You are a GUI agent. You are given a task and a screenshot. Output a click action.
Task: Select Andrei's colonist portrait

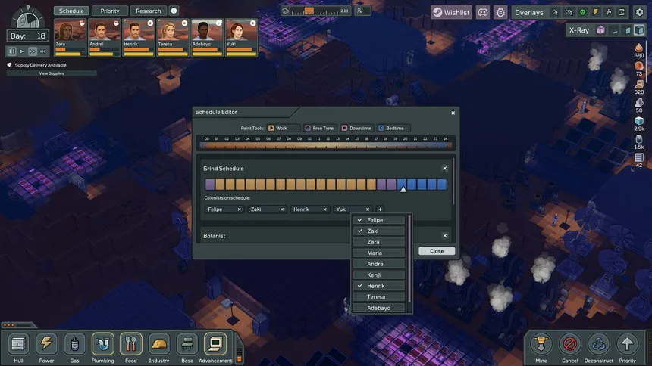pyautogui.click(x=104, y=37)
